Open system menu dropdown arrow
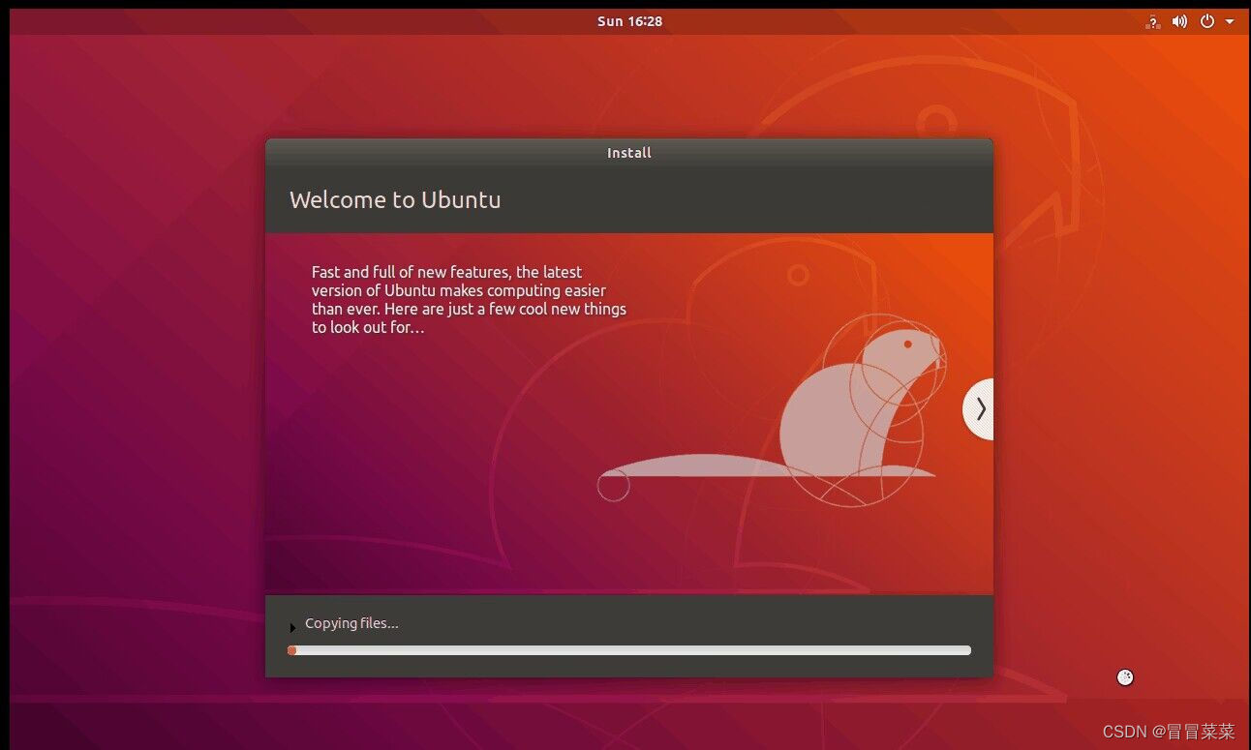Screen dimensions: 1251x750 pyautogui.click(x=1230, y=21)
